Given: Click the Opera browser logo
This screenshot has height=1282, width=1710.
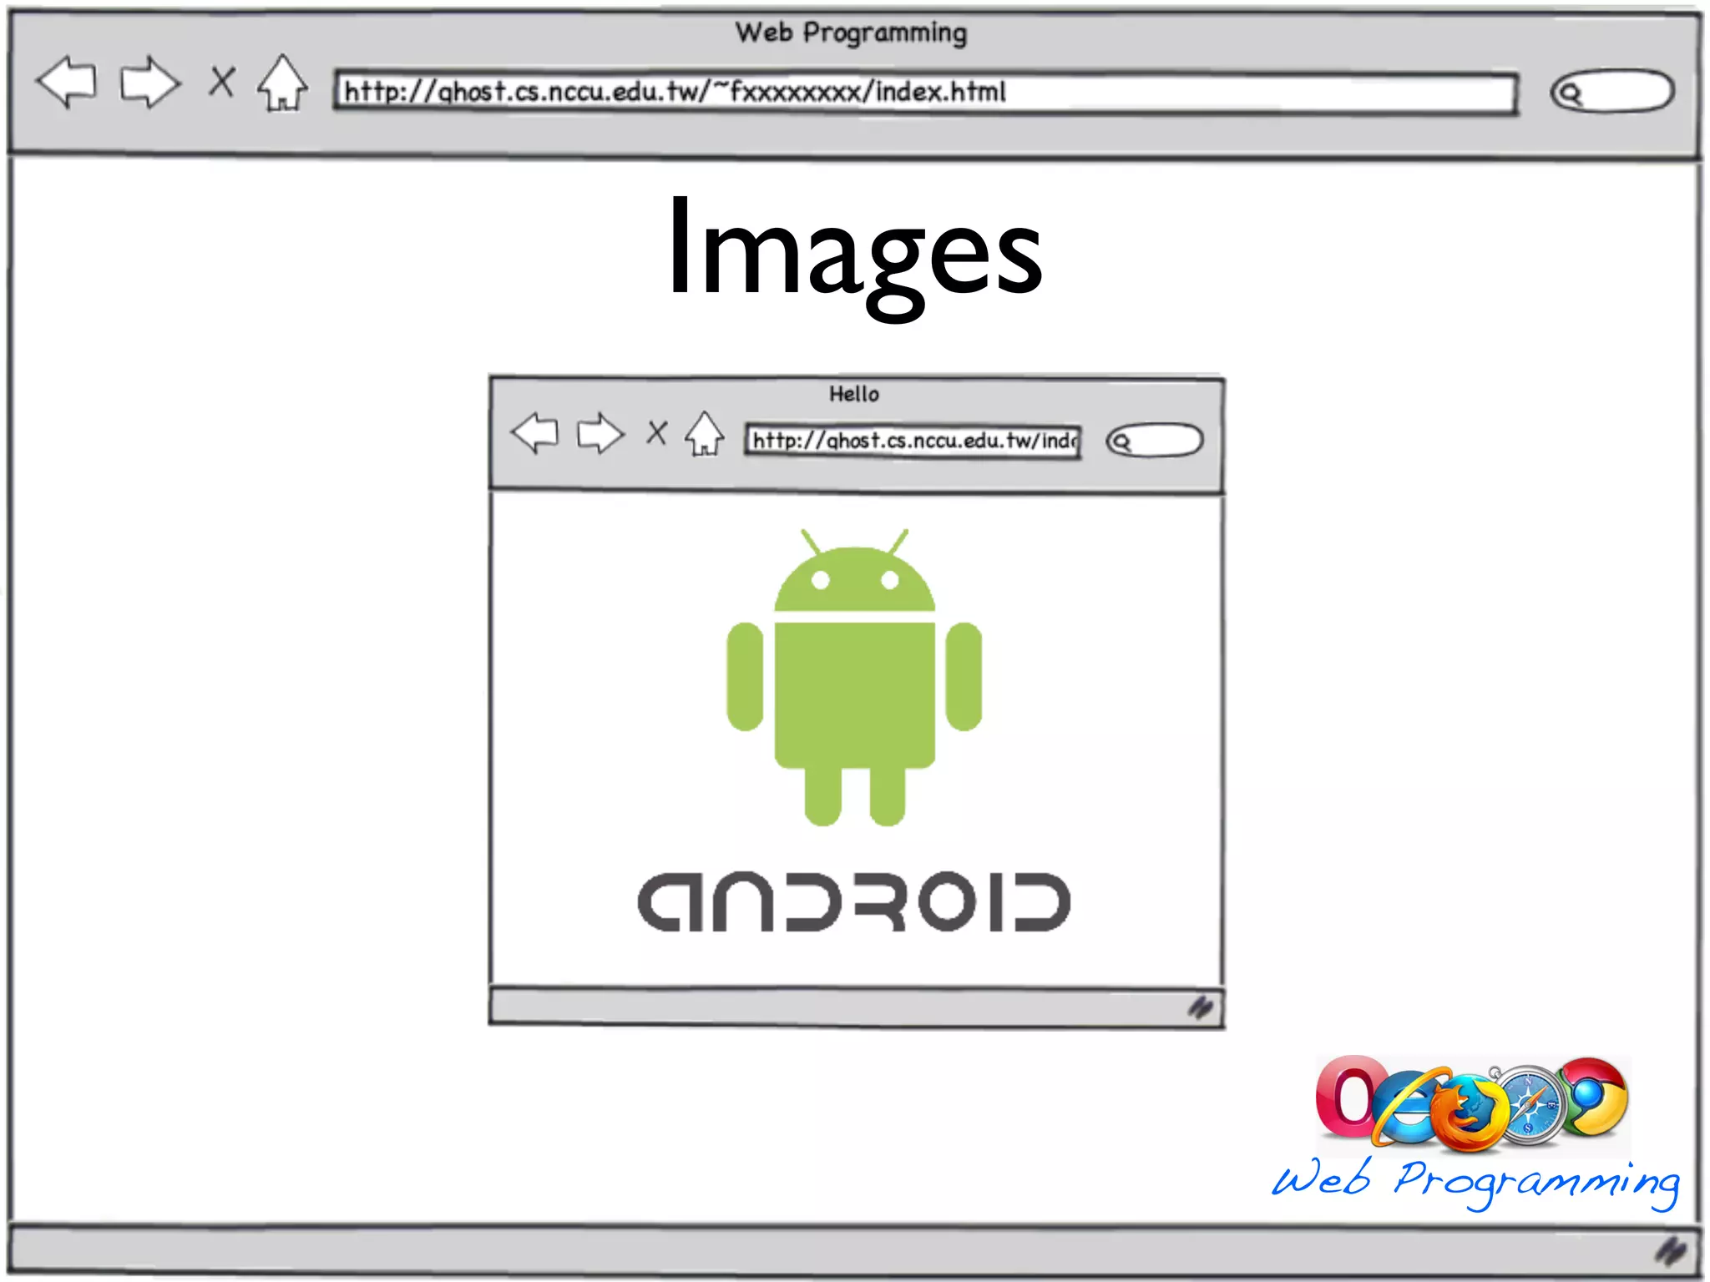Looking at the screenshot, I should pyautogui.click(x=1346, y=1096).
